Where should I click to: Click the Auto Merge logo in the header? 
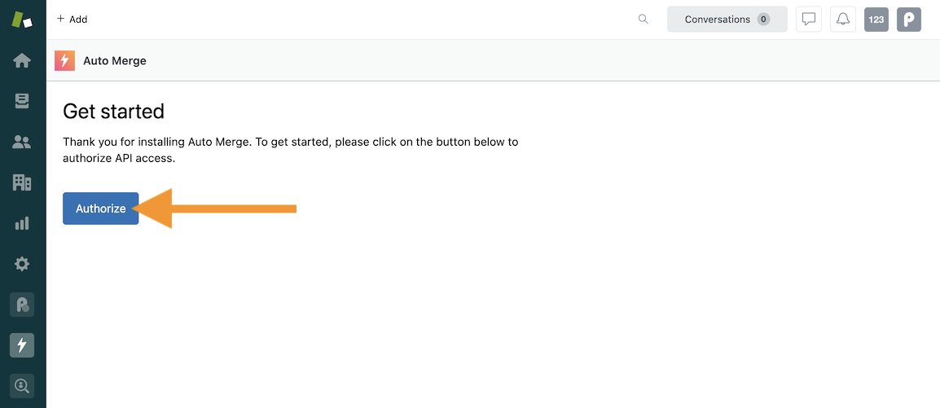(65, 61)
